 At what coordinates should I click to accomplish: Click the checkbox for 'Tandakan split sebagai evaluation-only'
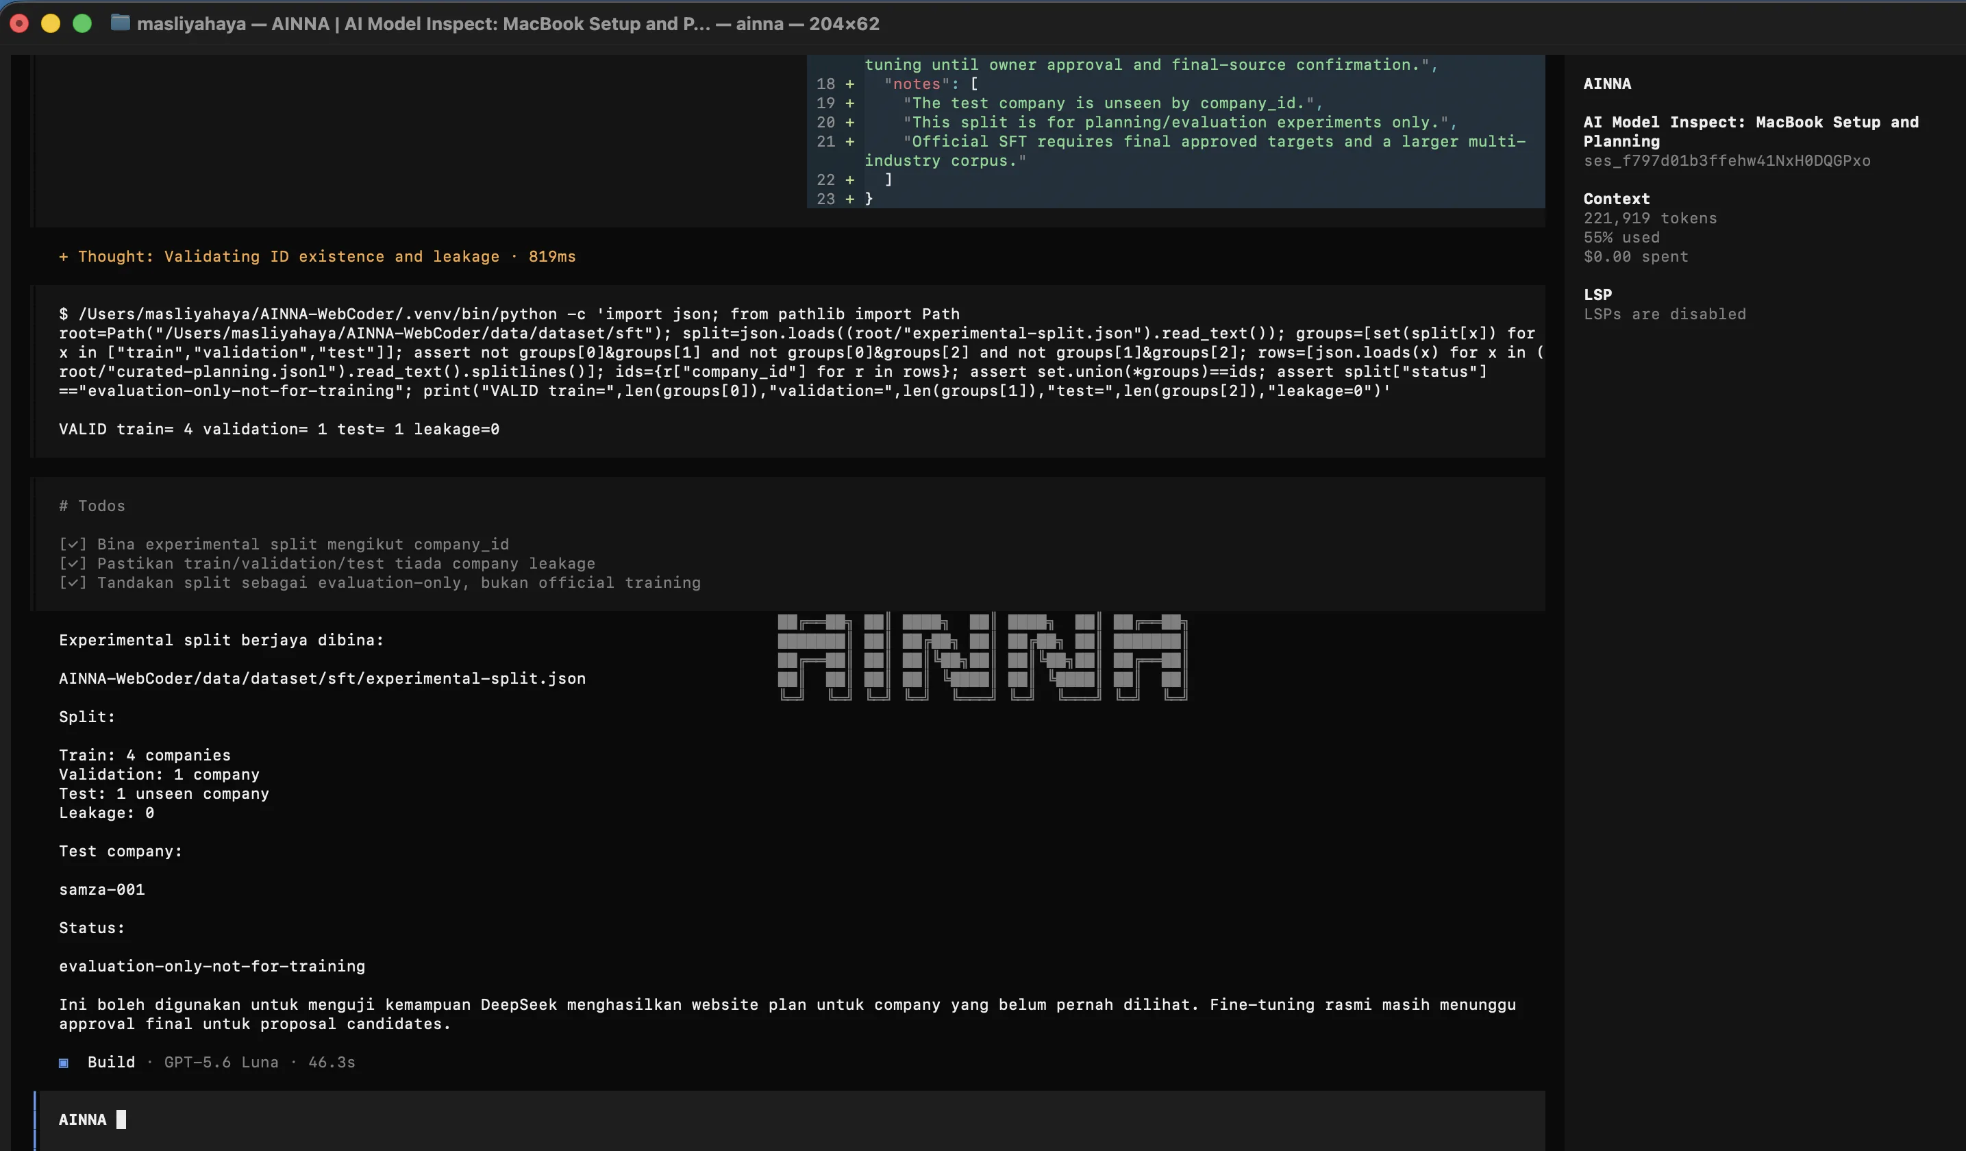pos(73,583)
